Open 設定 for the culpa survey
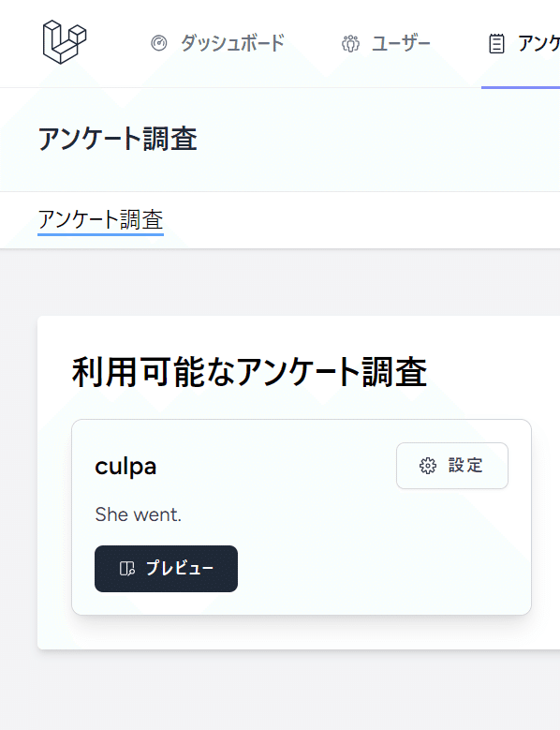 coord(452,466)
